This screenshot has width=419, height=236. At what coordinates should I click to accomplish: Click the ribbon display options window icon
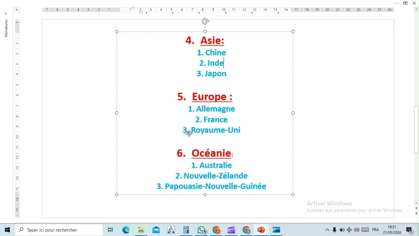(x=406, y=3)
